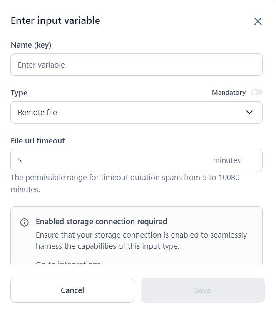The image size is (276, 313).
Task: Click the Type field label
Action: [19, 93]
